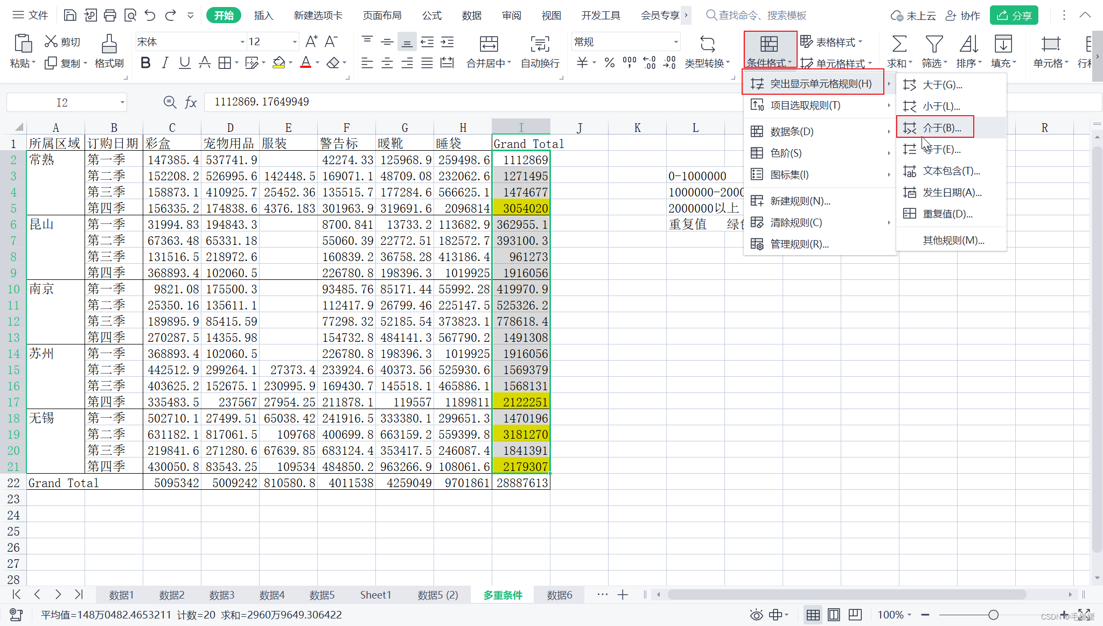Open the Name Box I2 dropdown arrow
The height and width of the screenshot is (626, 1103).
[x=122, y=102]
